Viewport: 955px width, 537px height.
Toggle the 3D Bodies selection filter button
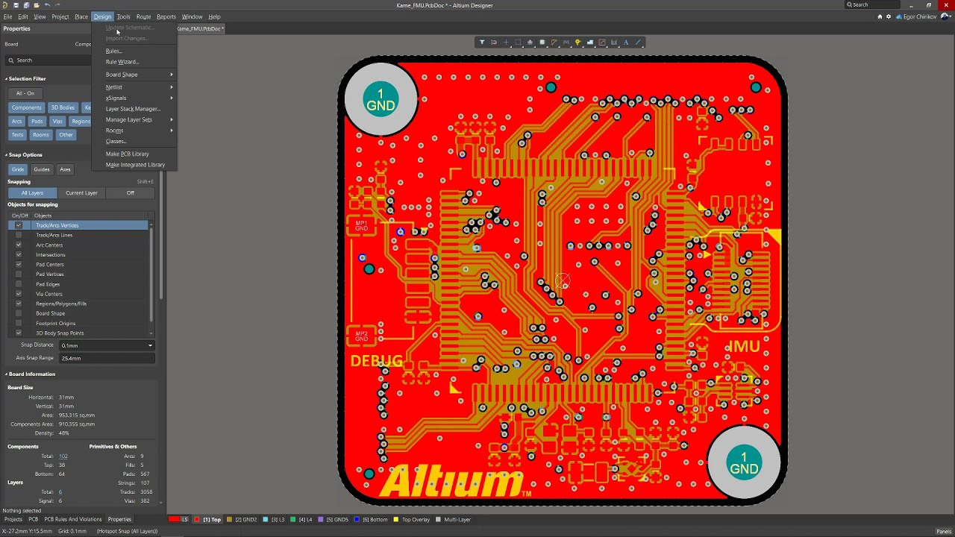point(63,107)
